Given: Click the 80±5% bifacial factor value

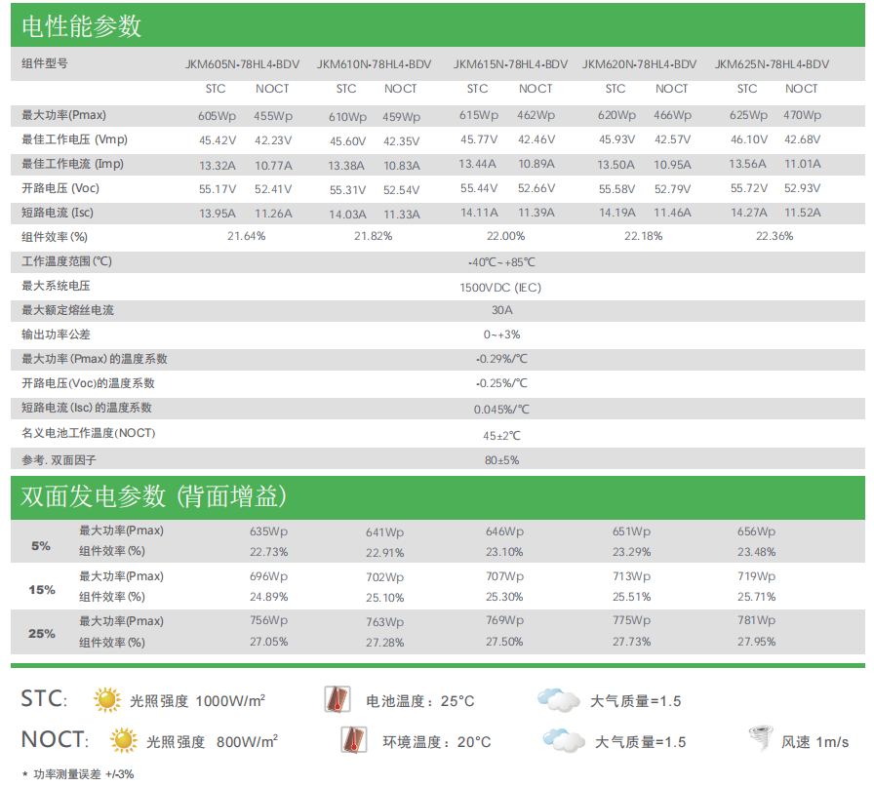Looking at the screenshot, I should tap(501, 460).
